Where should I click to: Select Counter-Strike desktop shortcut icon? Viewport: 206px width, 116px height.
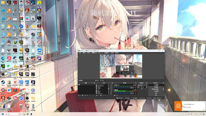(x=3, y=107)
